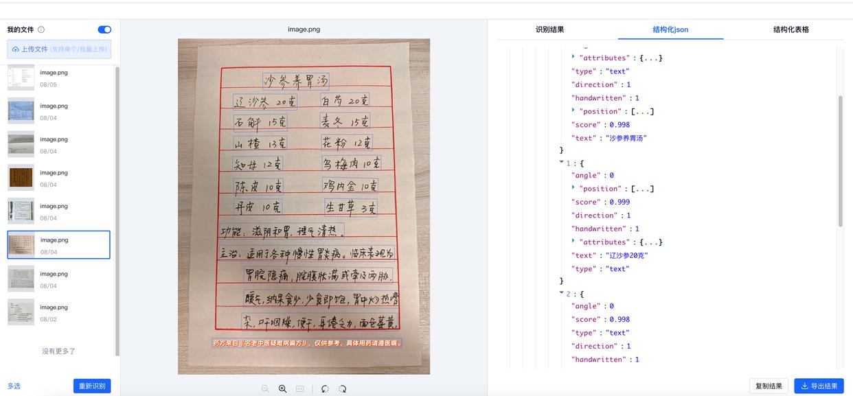This screenshot has width=853, height=396.
Task: Select the 沙参养胃汤 title box in the image
Action: point(296,82)
